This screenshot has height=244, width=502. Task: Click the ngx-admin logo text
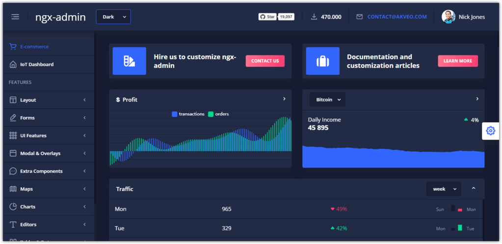coord(60,17)
